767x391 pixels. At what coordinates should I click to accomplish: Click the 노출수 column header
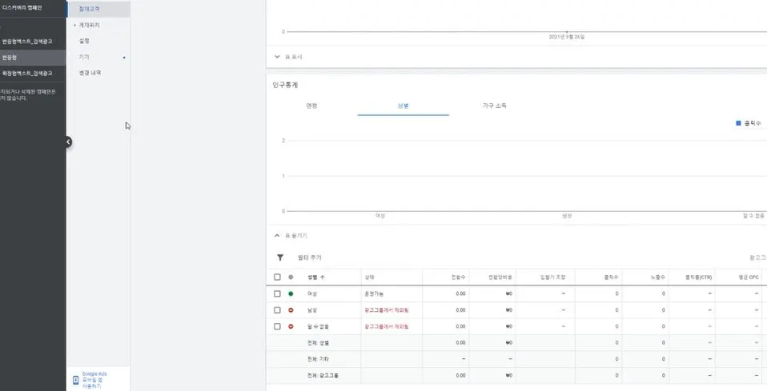tap(658, 277)
